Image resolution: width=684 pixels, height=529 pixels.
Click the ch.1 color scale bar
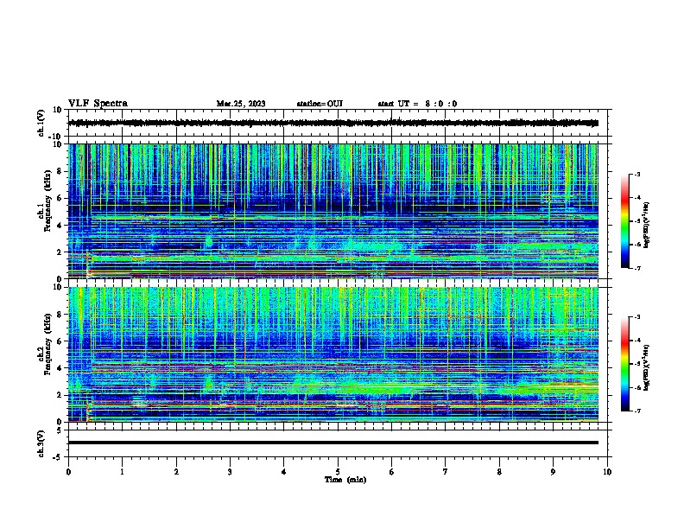click(625, 221)
